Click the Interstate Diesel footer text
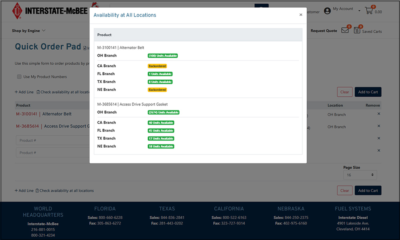400x240 pixels. 353,218
